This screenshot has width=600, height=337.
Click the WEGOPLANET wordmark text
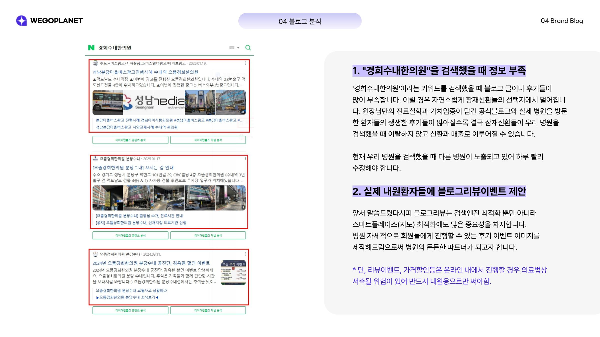(56, 21)
